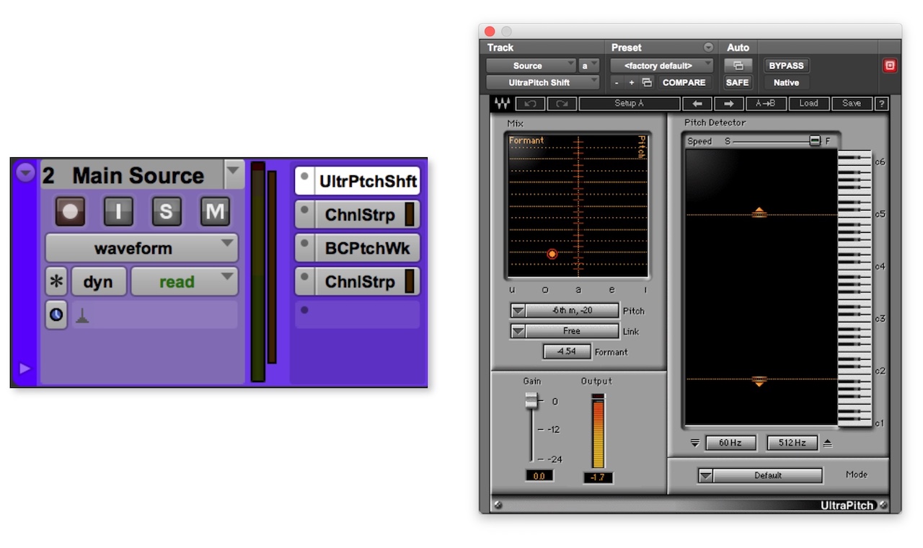Click the Gain value 0.0 field
This screenshot has height=548, width=923.
pyautogui.click(x=539, y=476)
